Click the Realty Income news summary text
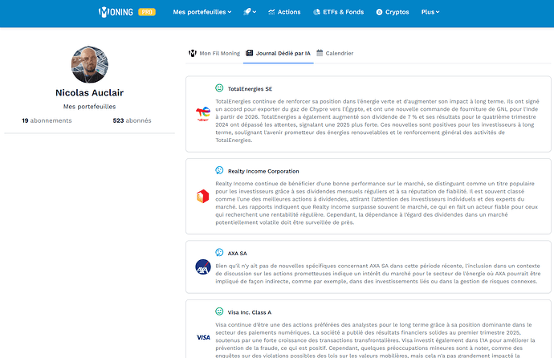 [x=377, y=203]
